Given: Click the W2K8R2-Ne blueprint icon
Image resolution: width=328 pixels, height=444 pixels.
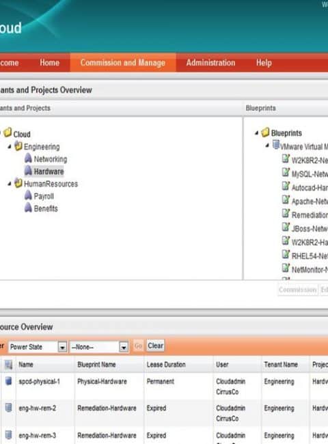Looking at the screenshot, I should point(286,158).
